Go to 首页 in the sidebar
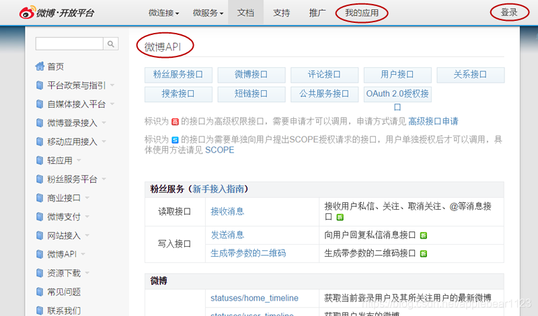 (56, 66)
